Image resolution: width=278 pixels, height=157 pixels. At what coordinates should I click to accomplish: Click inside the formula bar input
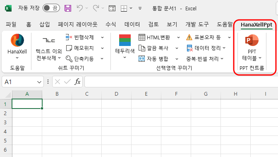(181, 82)
